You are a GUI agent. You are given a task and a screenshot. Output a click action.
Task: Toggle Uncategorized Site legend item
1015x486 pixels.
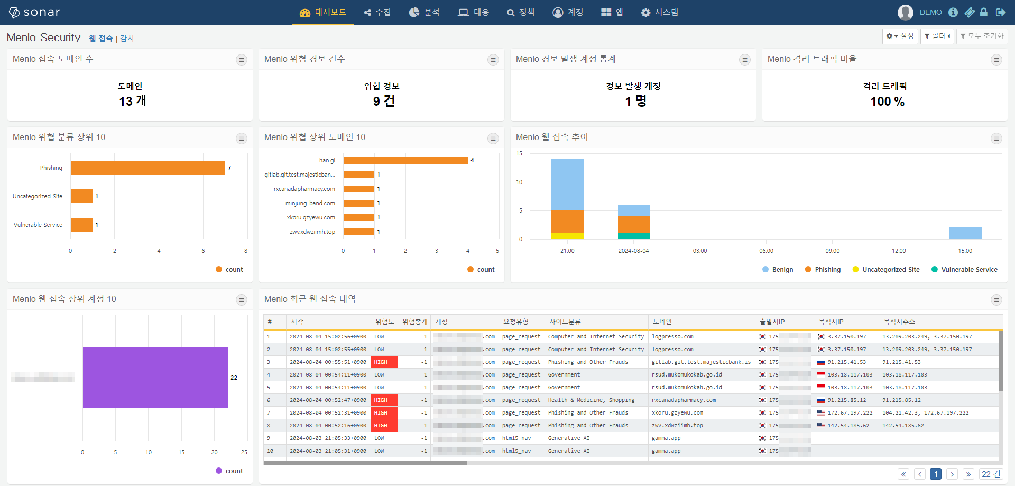(886, 269)
